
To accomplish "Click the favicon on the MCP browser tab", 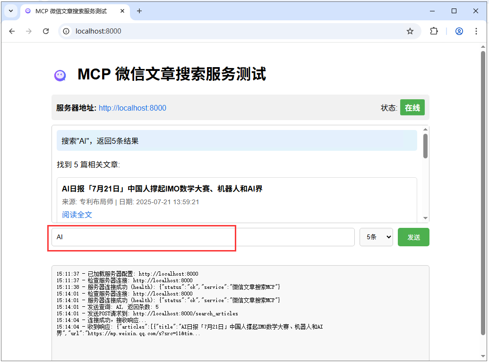I will click(27, 10).
